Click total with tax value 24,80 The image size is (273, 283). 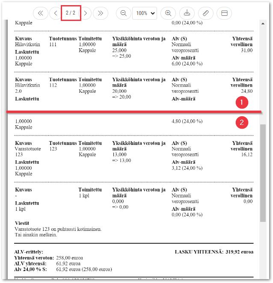(x=246, y=91)
